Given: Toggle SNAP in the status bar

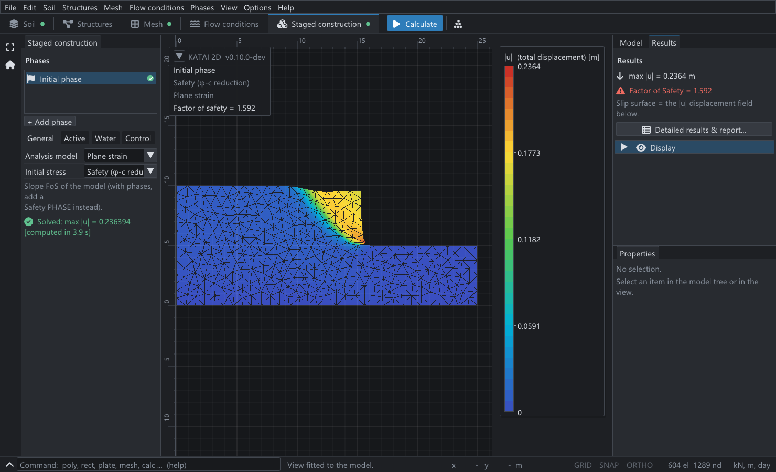Looking at the screenshot, I should point(609,465).
